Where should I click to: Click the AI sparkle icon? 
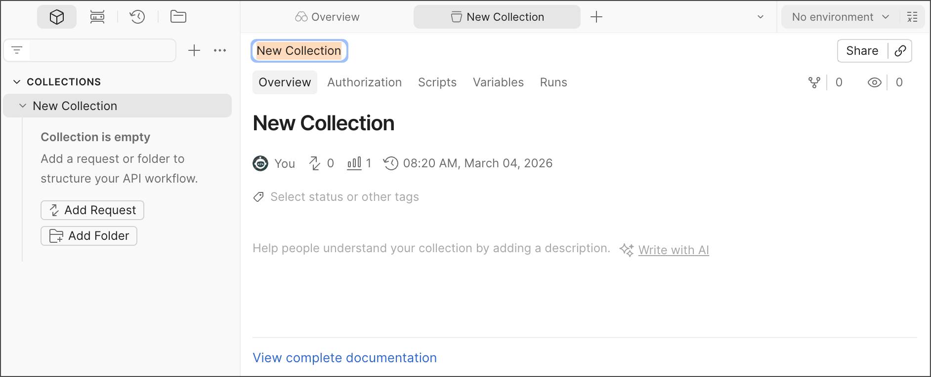coord(627,250)
